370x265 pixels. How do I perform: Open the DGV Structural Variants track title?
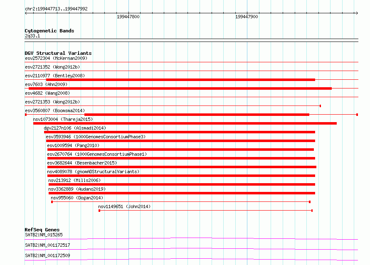click(58, 53)
